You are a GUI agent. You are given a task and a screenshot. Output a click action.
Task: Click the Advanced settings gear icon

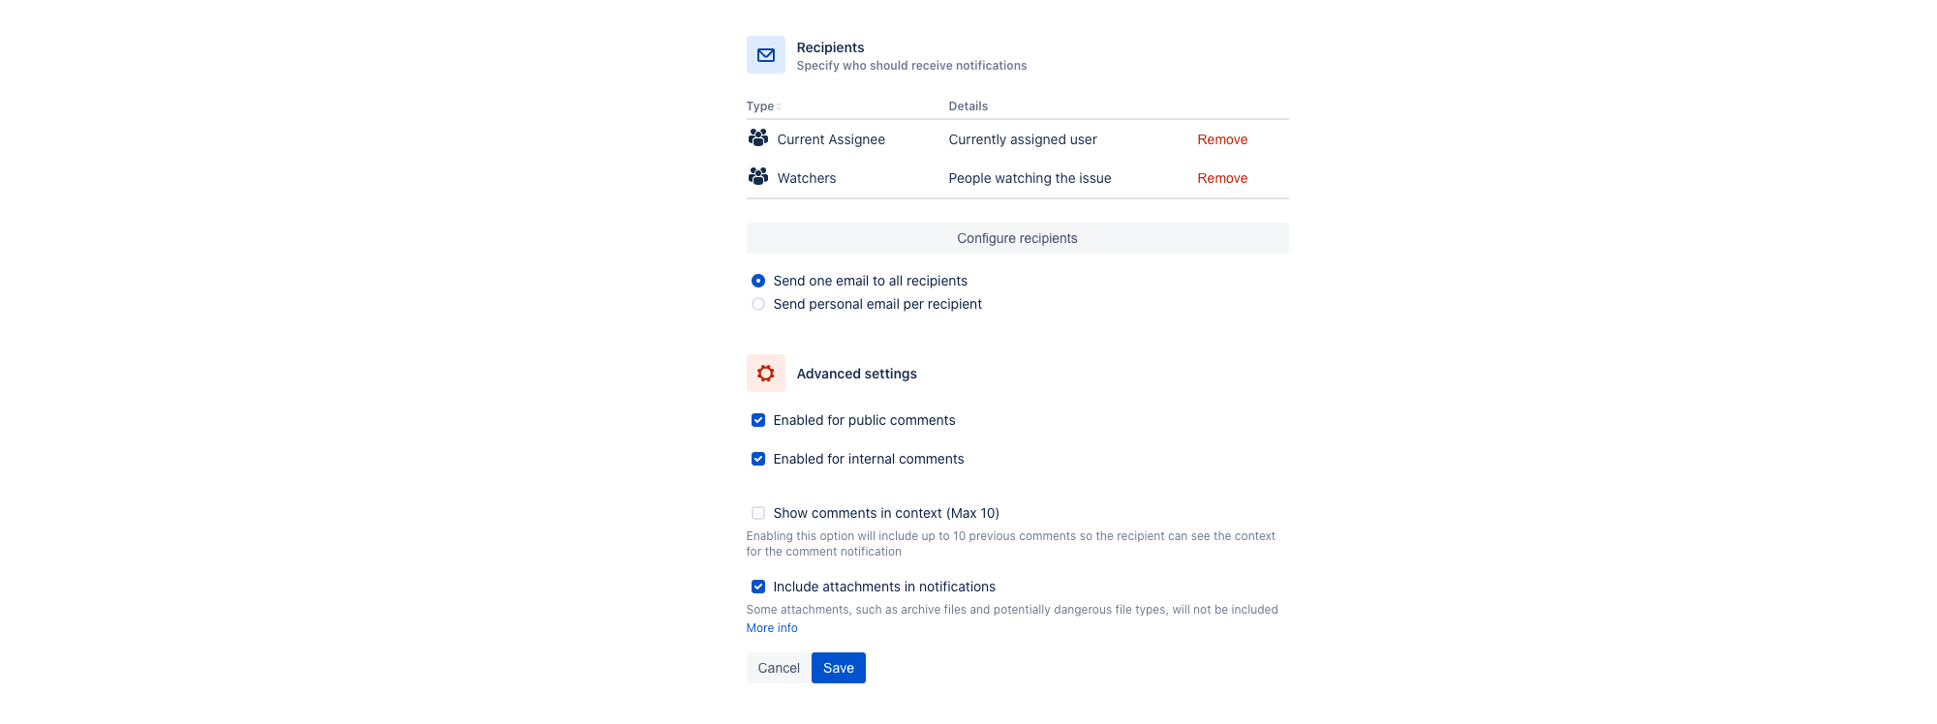(765, 374)
